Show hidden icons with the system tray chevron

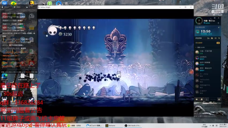(x=210, y=125)
